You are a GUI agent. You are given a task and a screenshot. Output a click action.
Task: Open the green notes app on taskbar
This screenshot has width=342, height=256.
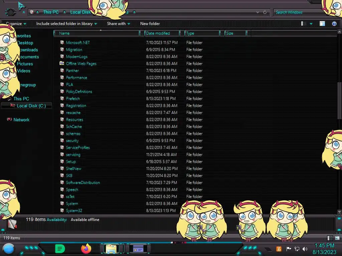[60, 249]
